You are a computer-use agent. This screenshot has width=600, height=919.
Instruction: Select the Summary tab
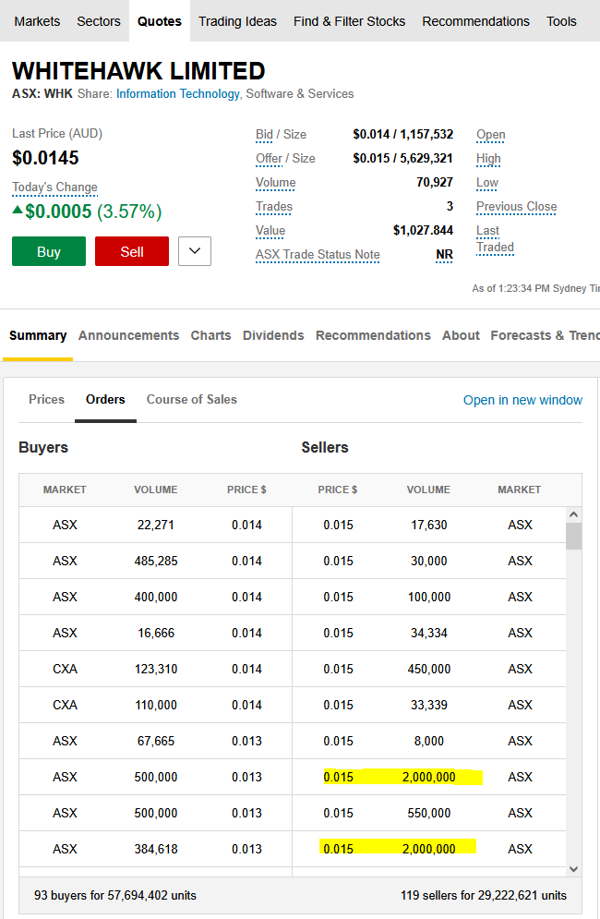click(x=38, y=336)
